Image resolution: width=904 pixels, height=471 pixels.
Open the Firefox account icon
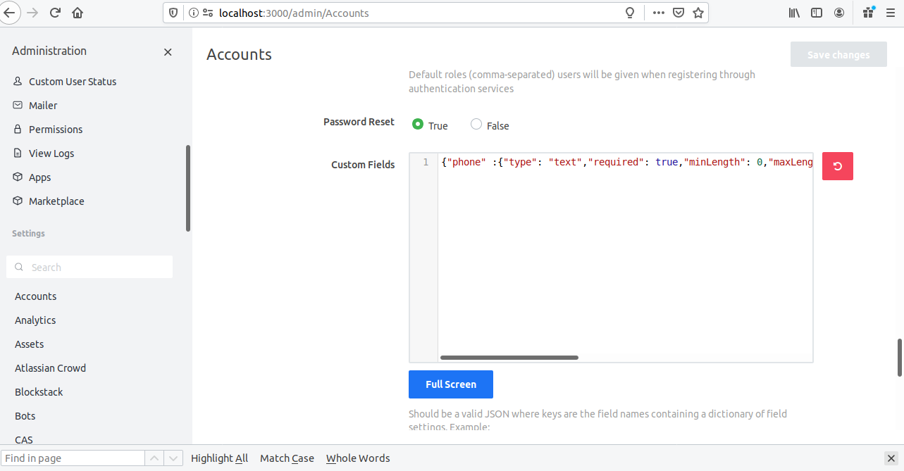839,13
